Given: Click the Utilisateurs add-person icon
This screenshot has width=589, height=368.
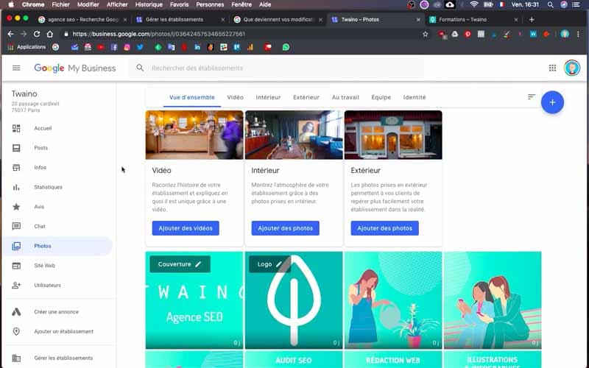Looking at the screenshot, I should 16,285.
